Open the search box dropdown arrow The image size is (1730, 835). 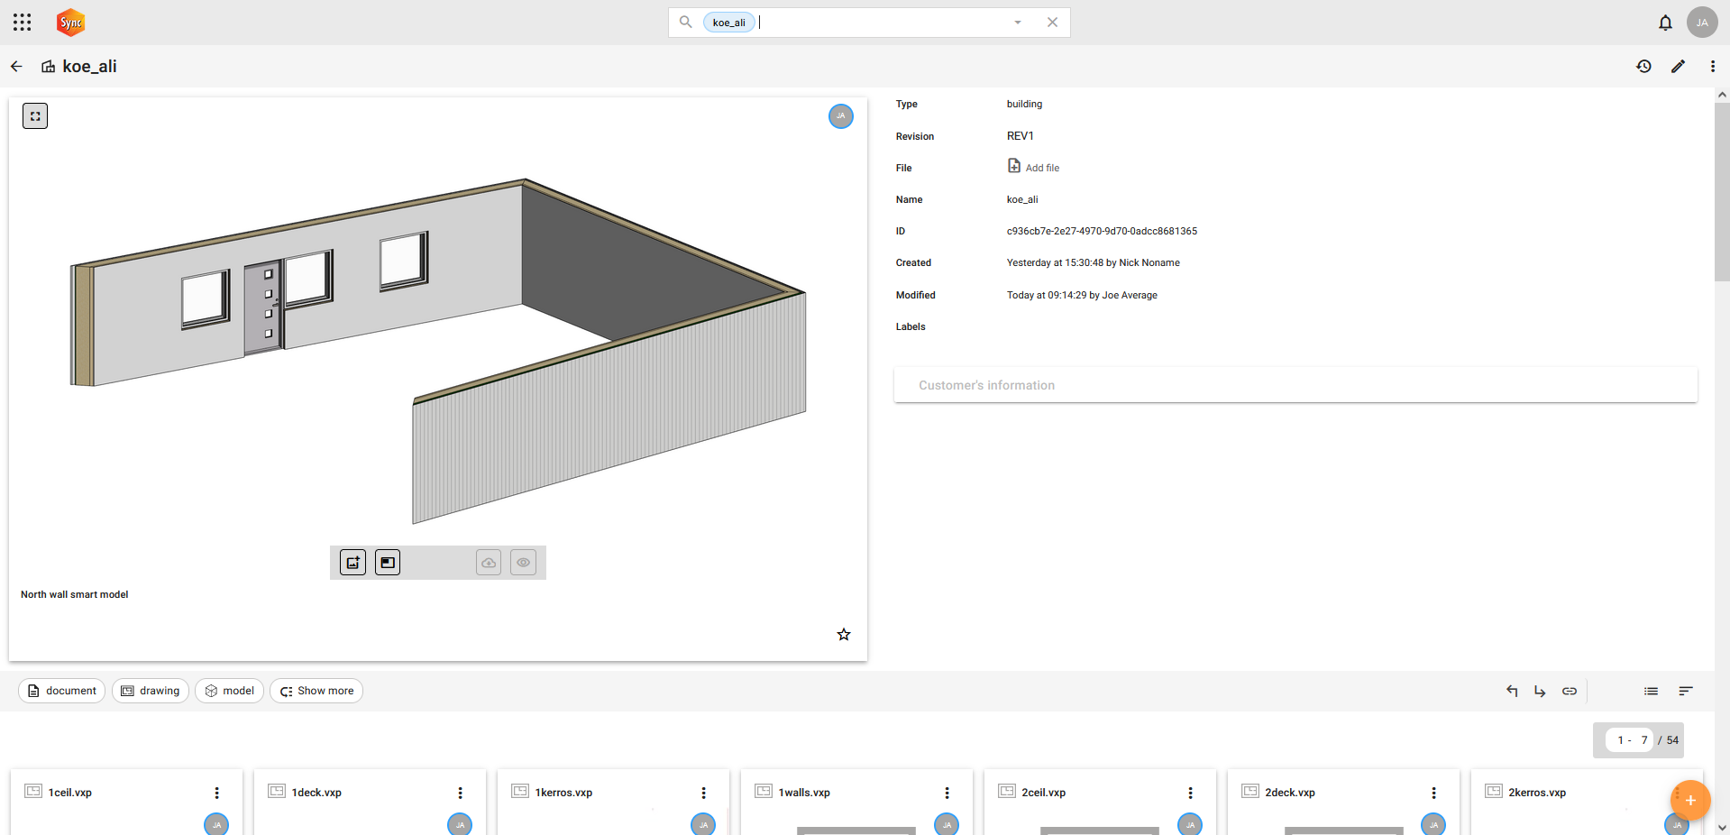coord(1018,23)
